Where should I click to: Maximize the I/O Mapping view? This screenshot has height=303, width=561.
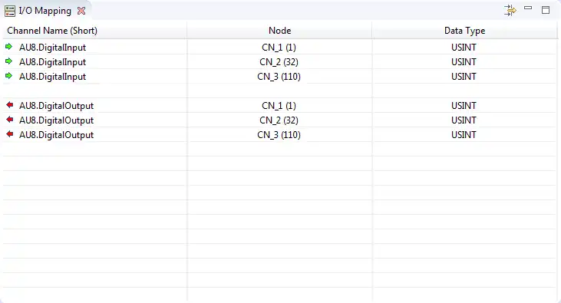tap(546, 10)
